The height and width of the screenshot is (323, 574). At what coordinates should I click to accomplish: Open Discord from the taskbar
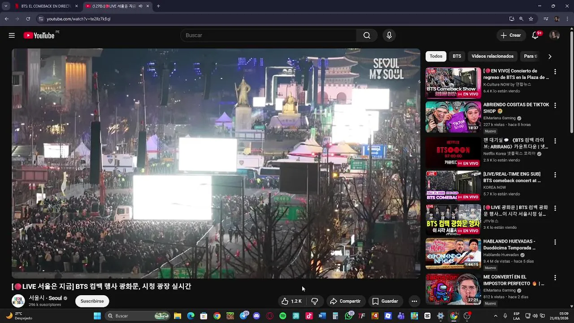257,316
